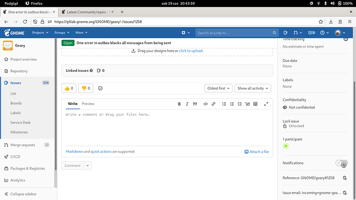The width and height of the screenshot is (356, 200).
Task: Open the Markdown help link
Action: [x=74, y=151]
